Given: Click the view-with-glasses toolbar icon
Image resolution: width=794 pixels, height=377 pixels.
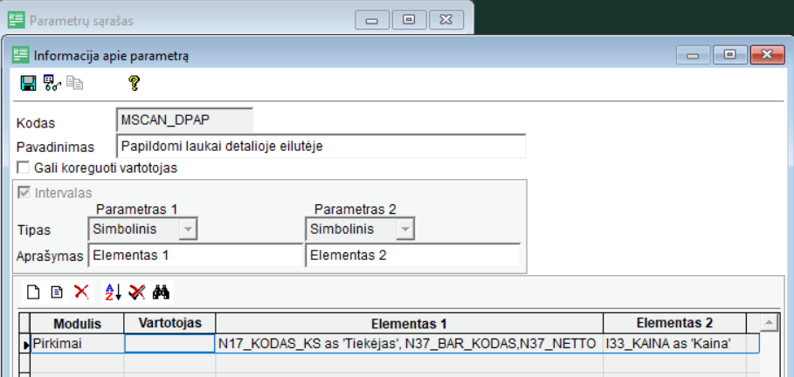Looking at the screenshot, I should point(52,83).
